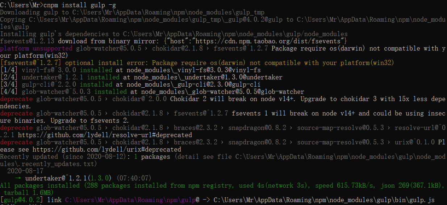This screenshot has width=447, height=205.
Task: Click the command text 'cnpm install gulp -g'
Action: pyautogui.click(x=80, y=5)
